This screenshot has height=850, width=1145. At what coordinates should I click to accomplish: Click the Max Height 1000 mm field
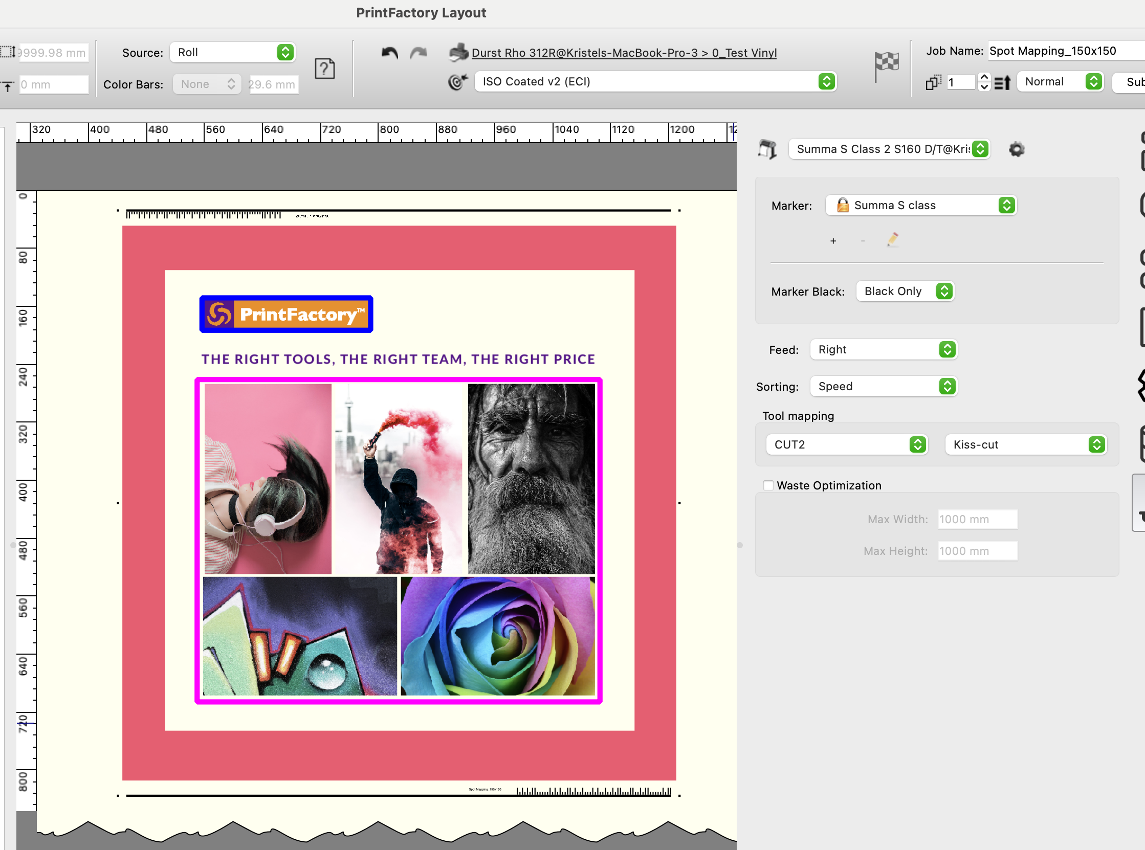978,551
